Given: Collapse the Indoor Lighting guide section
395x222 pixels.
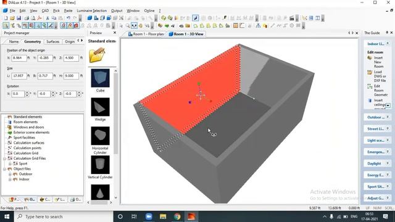Looking at the screenshot, I should click(388, 44).
